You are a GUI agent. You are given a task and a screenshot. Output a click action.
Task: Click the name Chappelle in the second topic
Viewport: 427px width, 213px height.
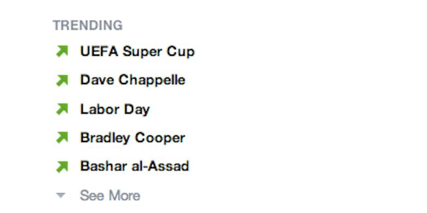pyautogui.click(x=152, y=80)
